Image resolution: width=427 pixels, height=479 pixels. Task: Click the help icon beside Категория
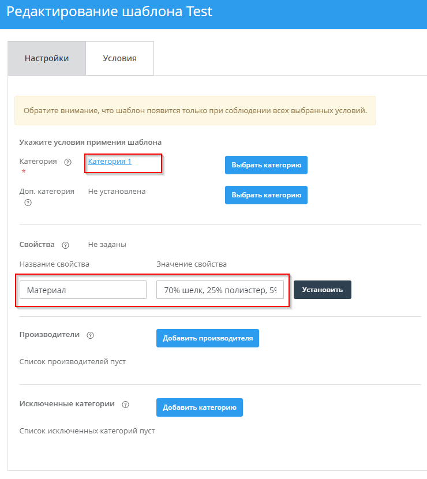tap(68, 162)
